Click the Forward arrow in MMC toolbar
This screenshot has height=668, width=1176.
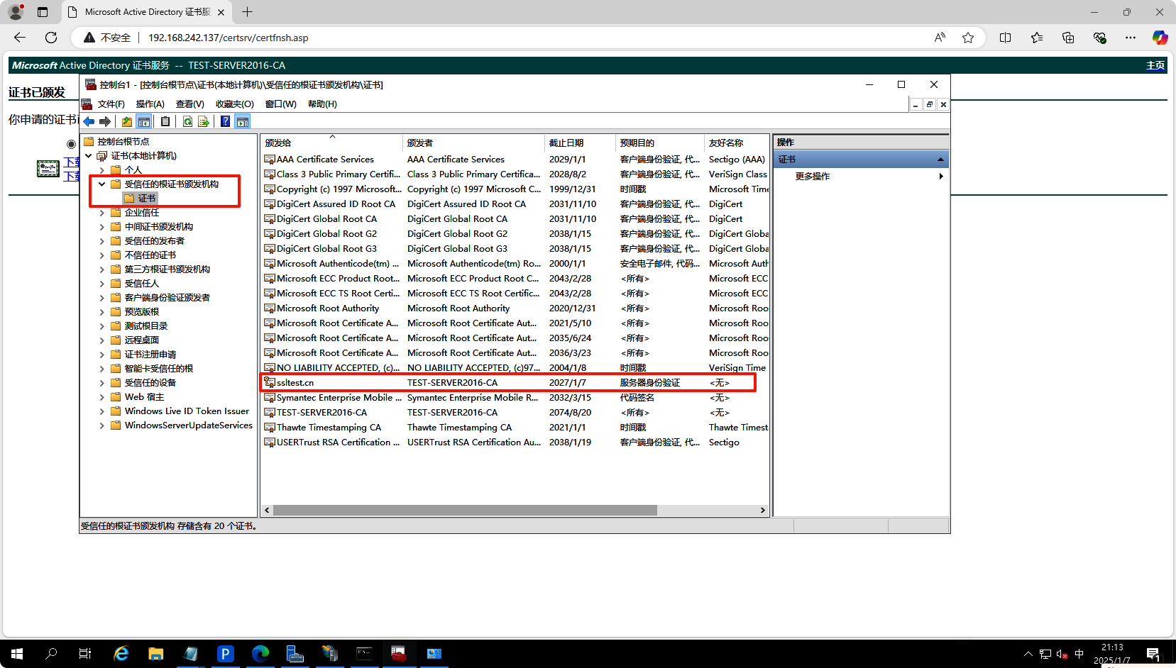pyautogui.click(x=105, y=121)
